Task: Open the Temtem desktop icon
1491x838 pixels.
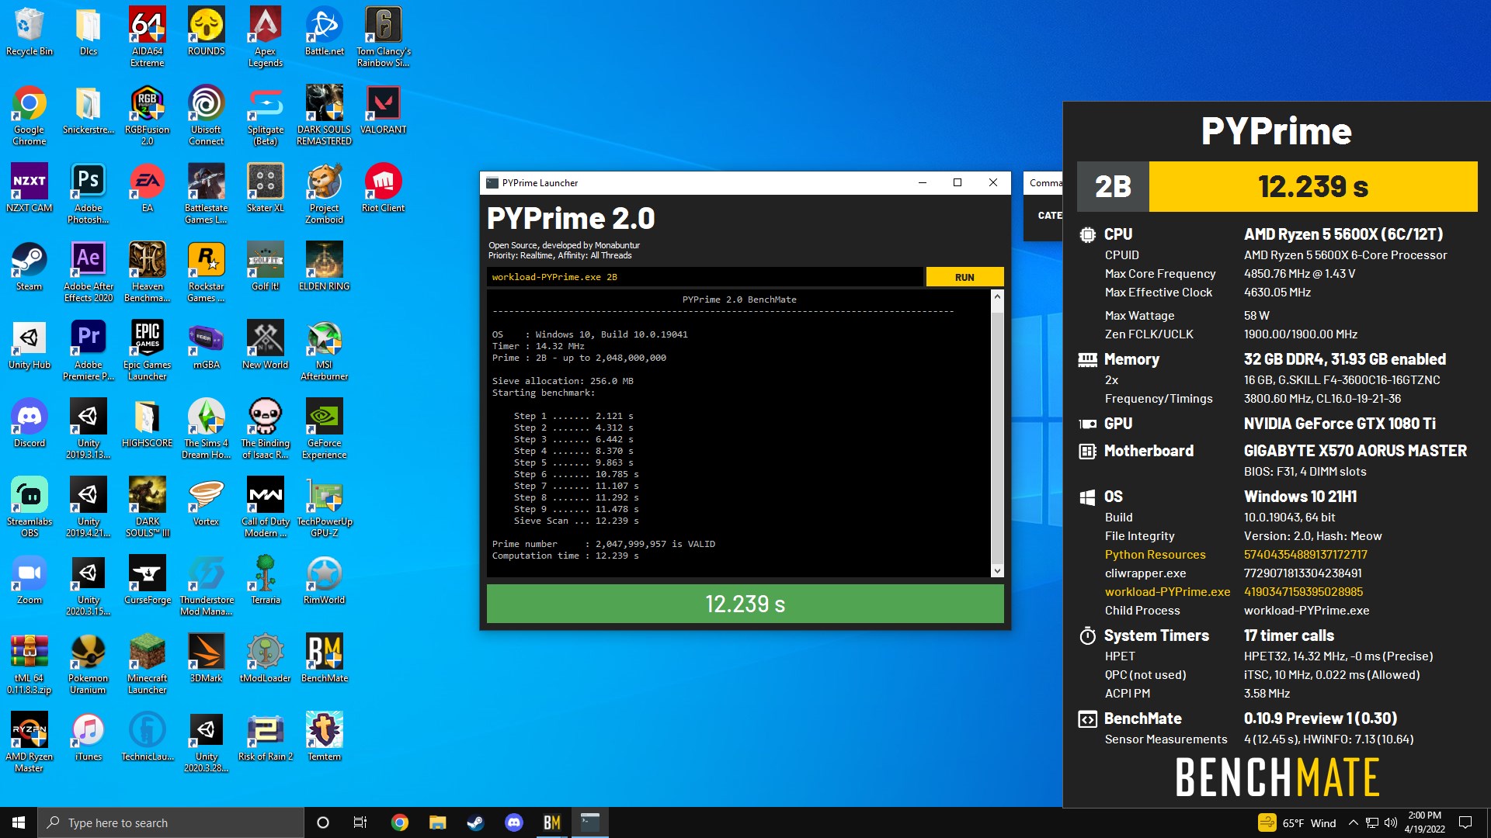Action: tap(324, 736)
